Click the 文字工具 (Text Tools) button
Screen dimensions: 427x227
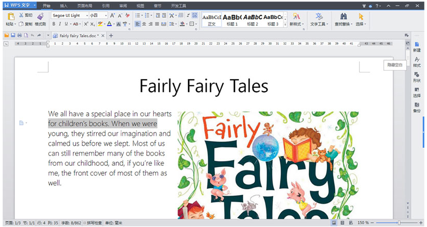319,19
